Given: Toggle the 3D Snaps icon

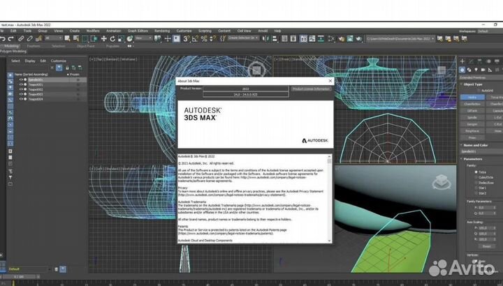Looking at the screenshot, I should pyautogui.click(x=186, y=39).
